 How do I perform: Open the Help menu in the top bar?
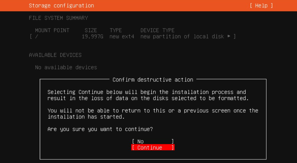(261, 5)
